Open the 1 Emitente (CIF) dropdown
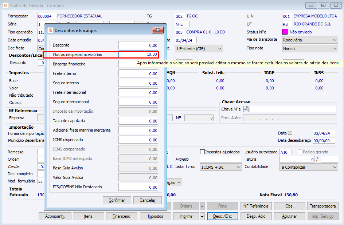 coord(199,49)
